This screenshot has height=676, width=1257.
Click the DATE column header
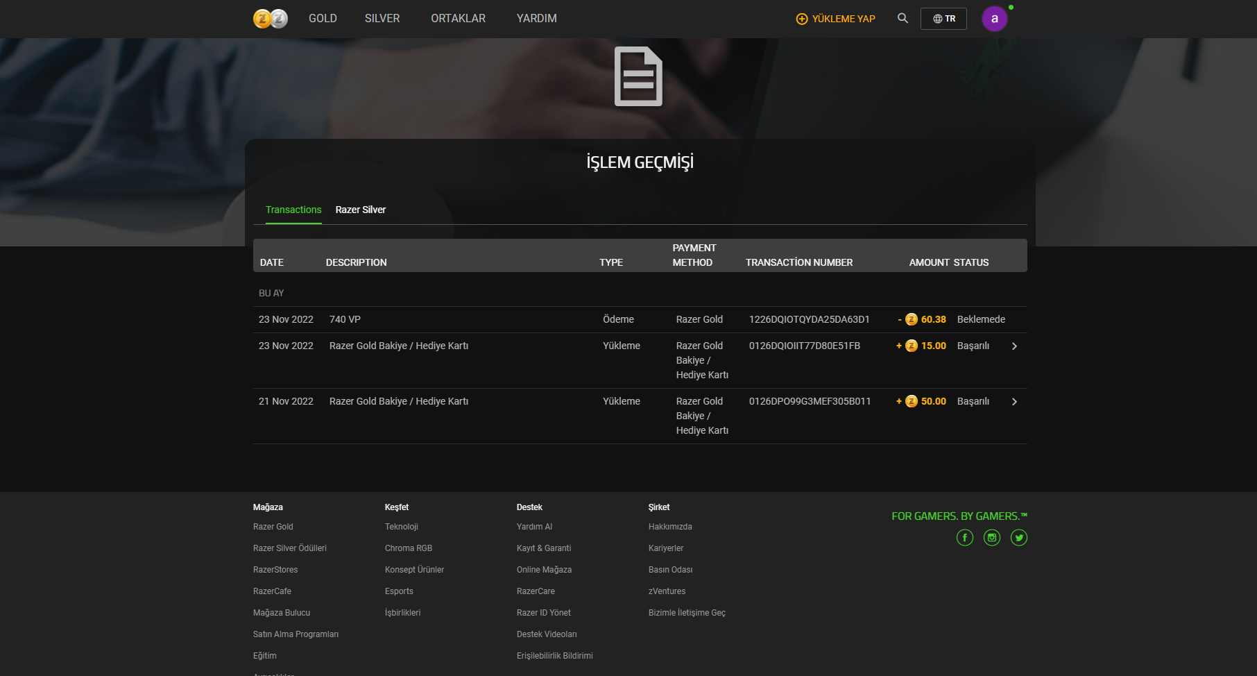(x=272, y=262)
